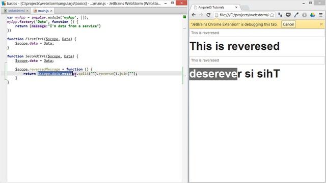Image resolution: width=326 pixels, height=183 pixels.
Task: Click the string "I'm data from a service"
Action: pos(73,26)
